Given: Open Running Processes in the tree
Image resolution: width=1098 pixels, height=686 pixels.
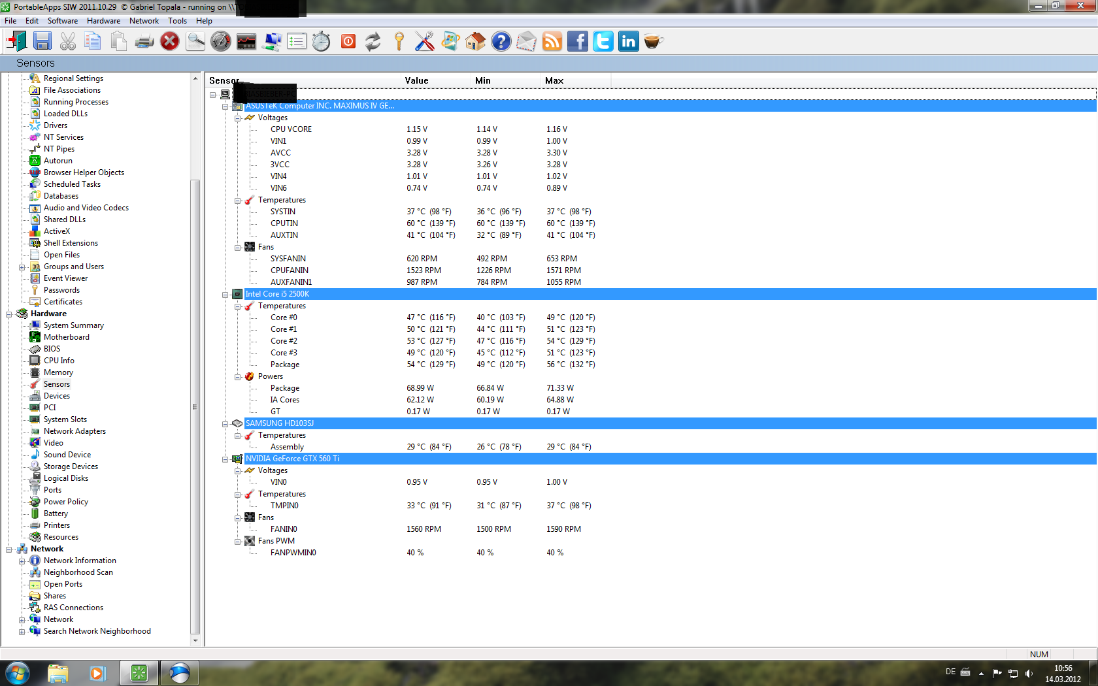Looking at the screenshot, I should tap(76, 102).
